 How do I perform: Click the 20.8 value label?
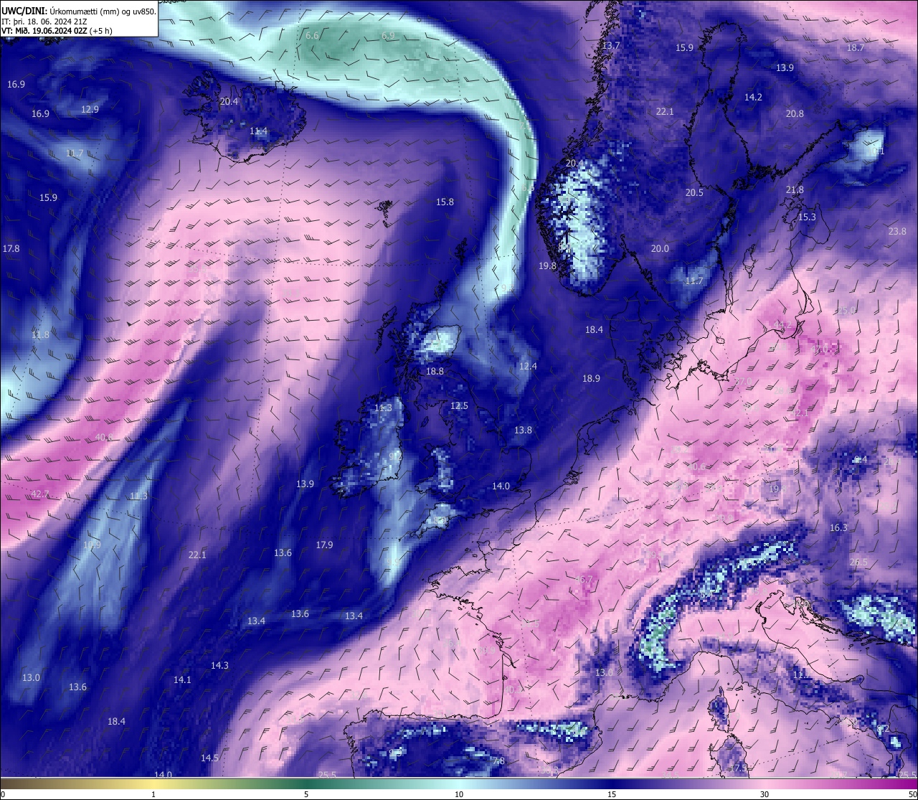pyautogui.click(x=795, y=114)
